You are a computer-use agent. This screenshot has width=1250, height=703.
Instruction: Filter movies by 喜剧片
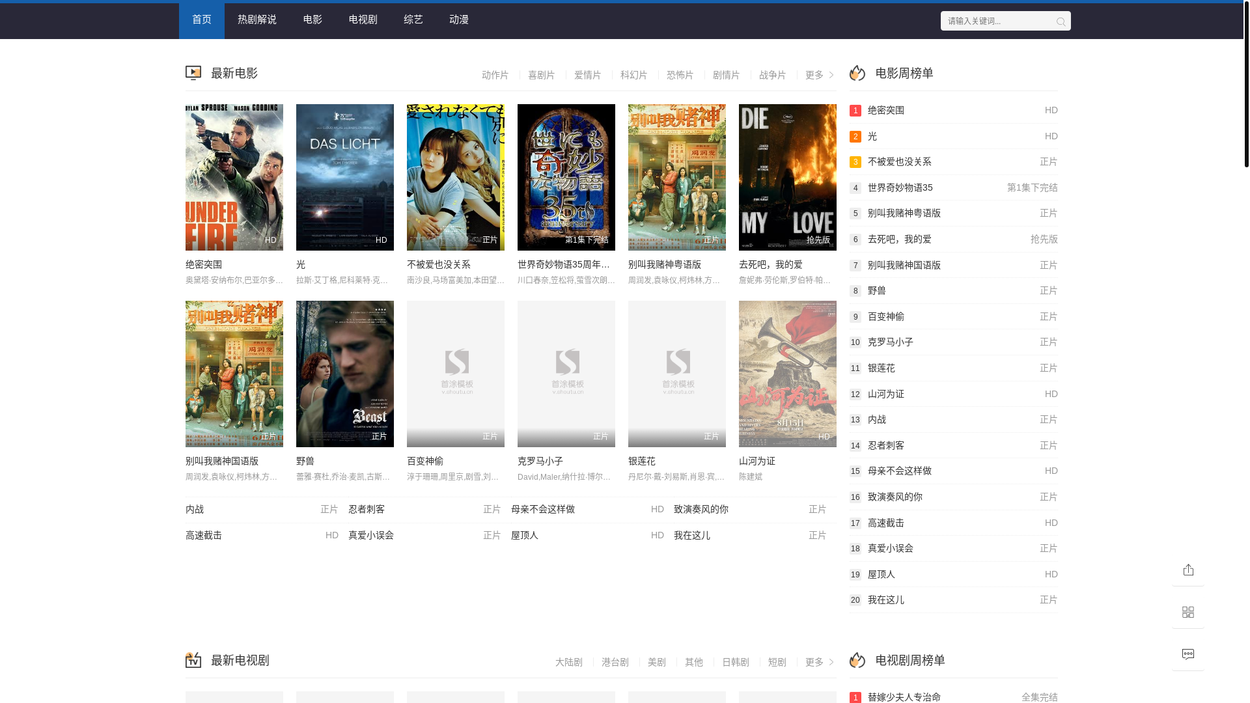pyautogui.click(x=542, y=76)
